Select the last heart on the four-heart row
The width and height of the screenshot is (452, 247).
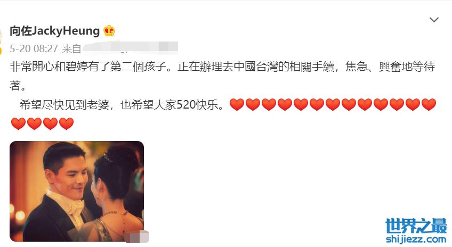[x=66, y=123]
